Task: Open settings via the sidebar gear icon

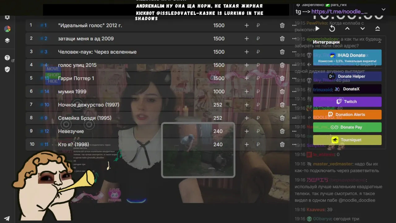Action: coord(7,17)
